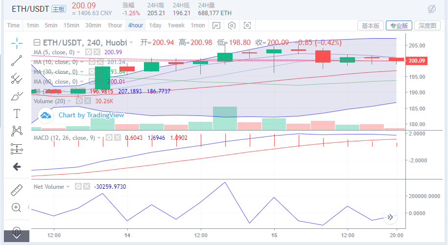Open the 深度图 depth chart

[427, 25]
